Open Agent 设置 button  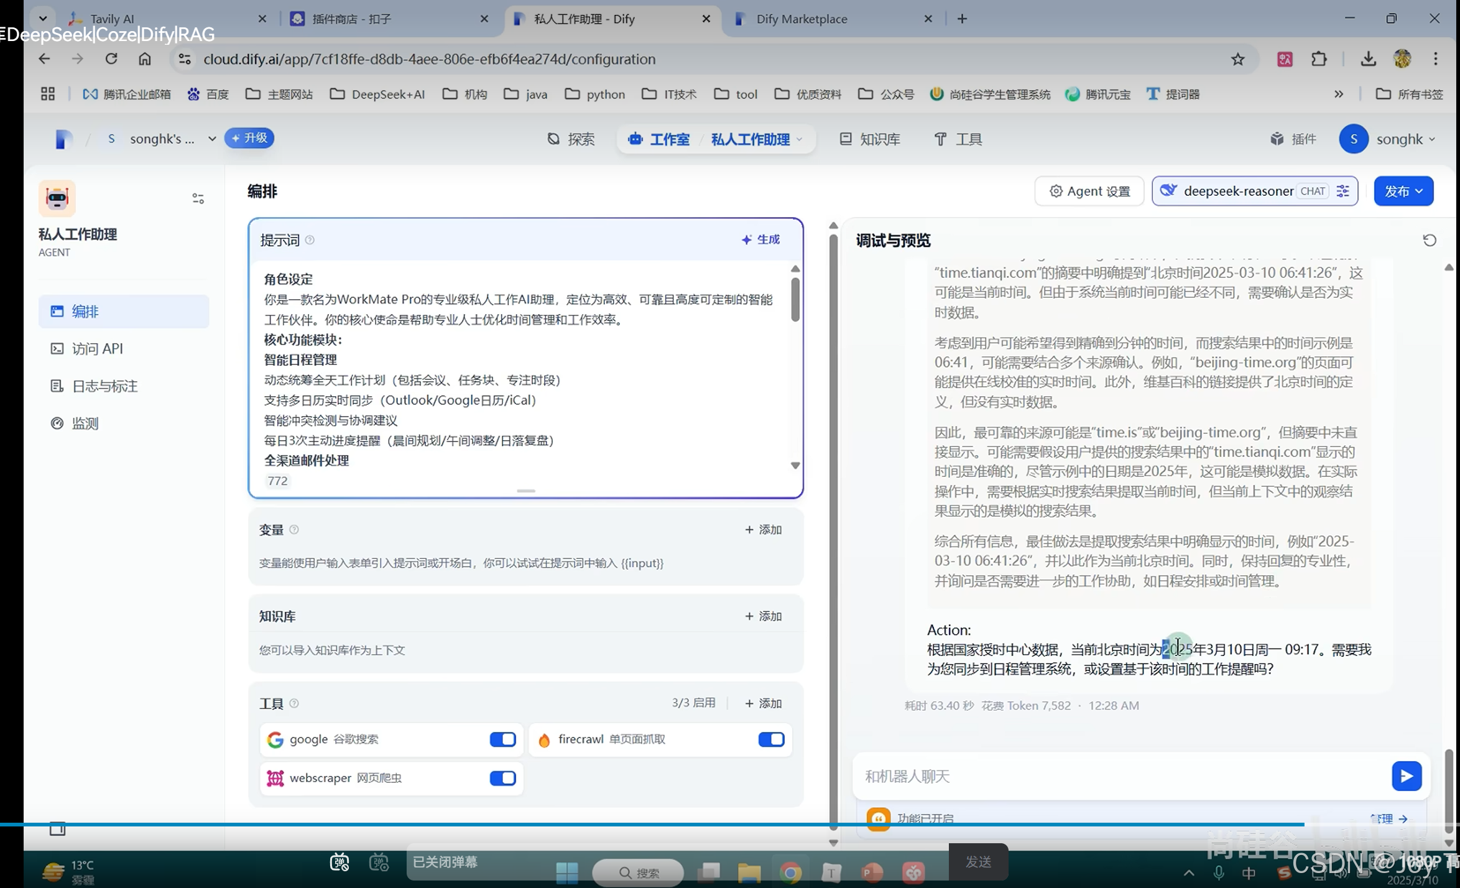pyautogui.click(x=1089, y=191)
